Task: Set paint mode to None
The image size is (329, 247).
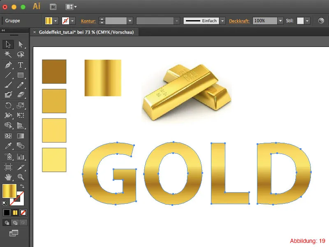Action: pos(23,212)
